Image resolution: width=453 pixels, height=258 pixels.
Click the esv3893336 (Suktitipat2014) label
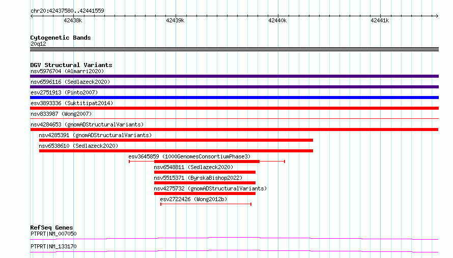72,103
